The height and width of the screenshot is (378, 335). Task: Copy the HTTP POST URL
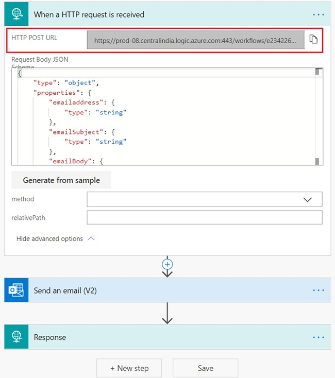[313, 39]
